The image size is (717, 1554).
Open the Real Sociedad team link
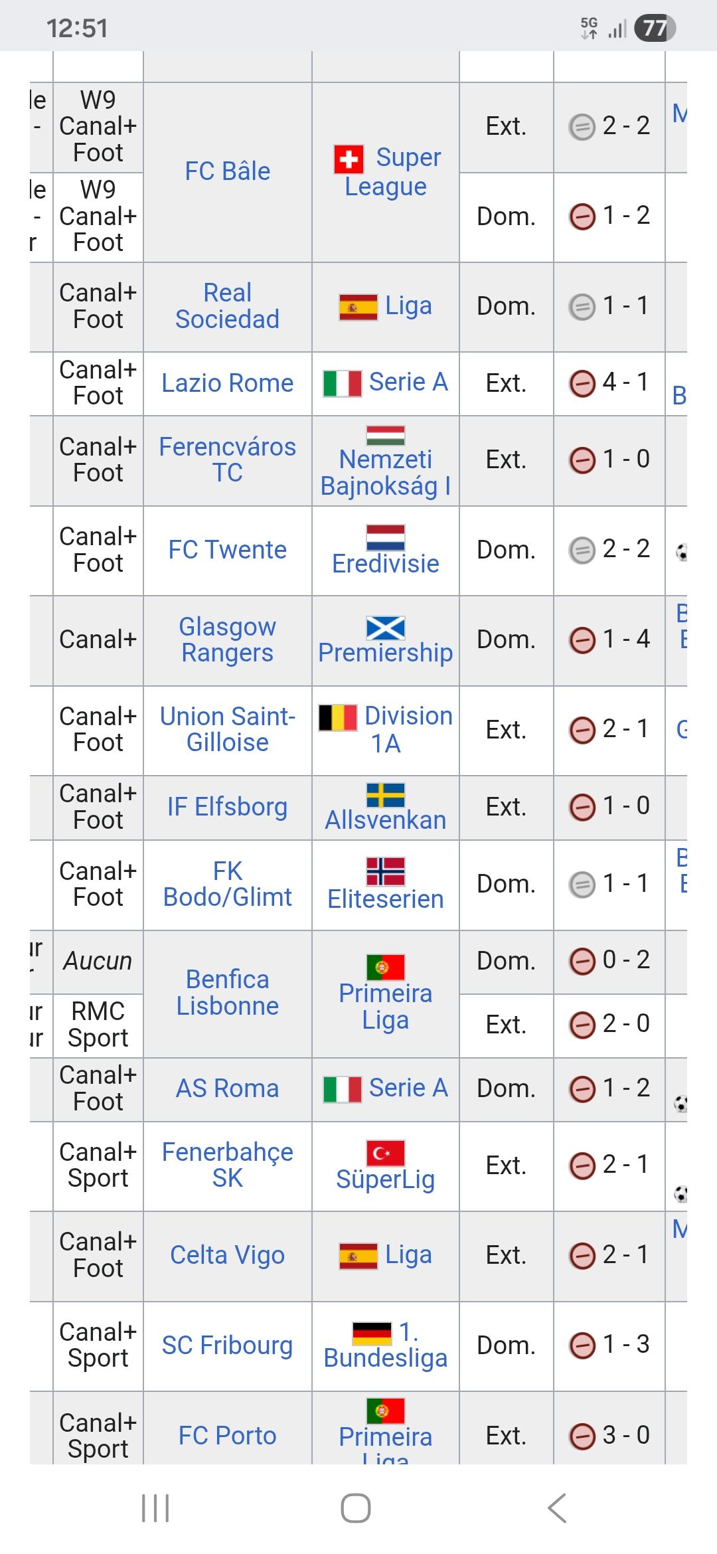tap(227, 306)
